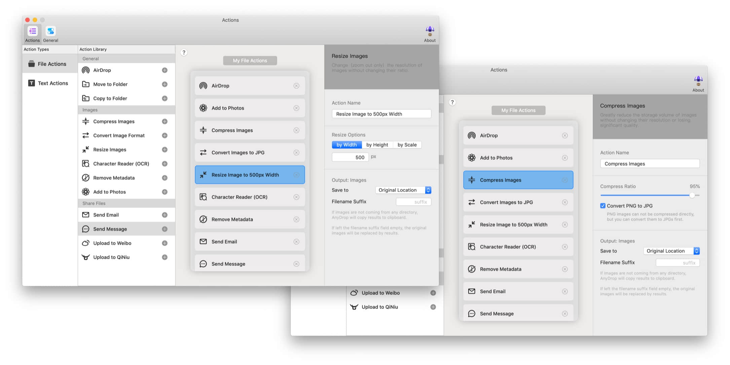730x365 pixels.
Task: Add Compress Images from library plus icon
Action: (x=165, y=121)
